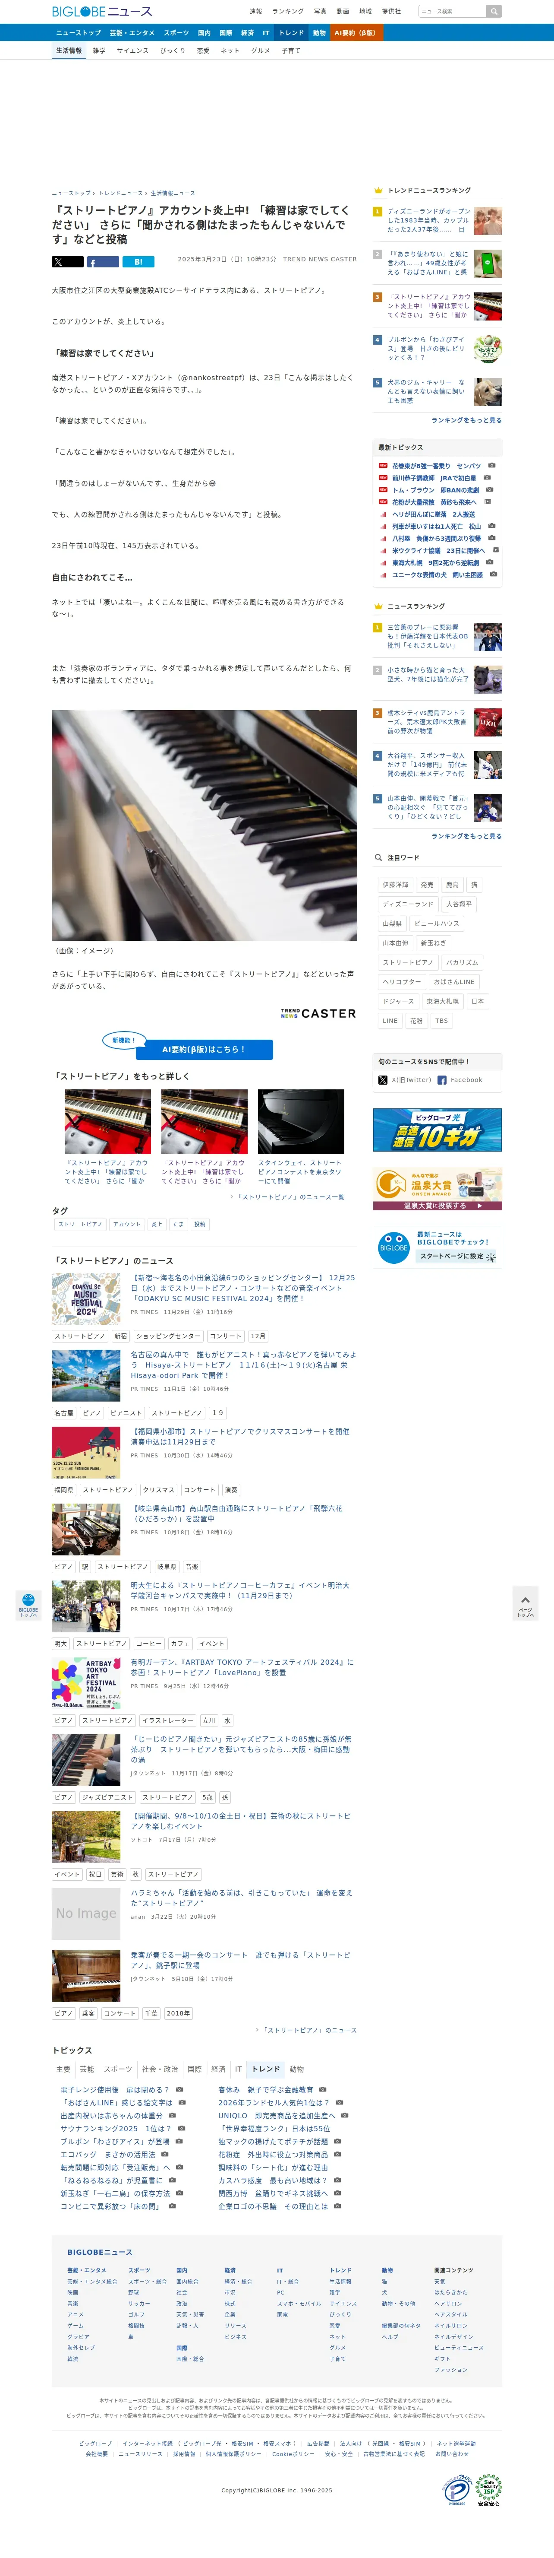
Task: Share article via Facebook button
Action: coord(103,262)
